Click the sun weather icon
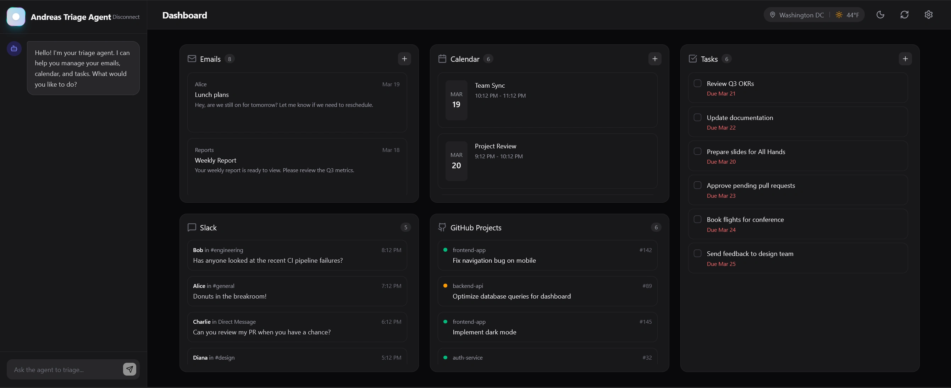Screen dimensions: 951x388 coord(839,15)
